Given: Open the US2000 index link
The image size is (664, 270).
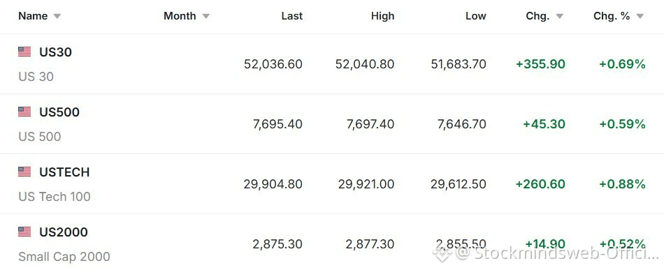Looking at the screenshot, I should (x=64, y=232).
